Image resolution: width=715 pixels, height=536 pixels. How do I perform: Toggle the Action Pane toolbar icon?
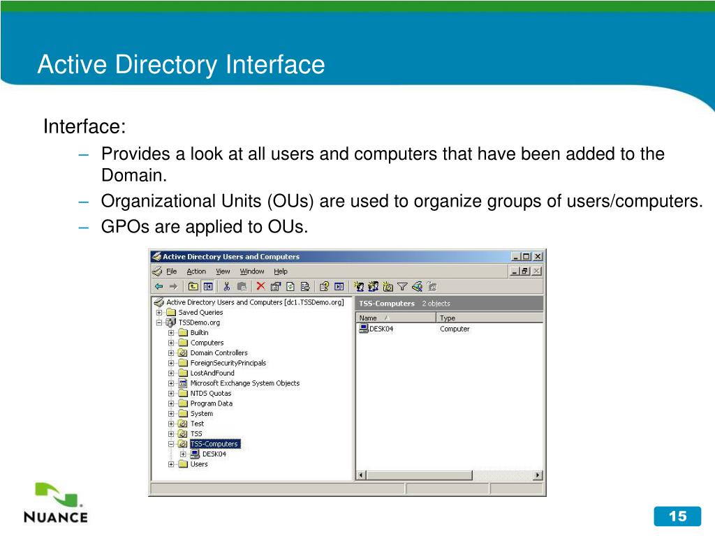[x=339, y=286]
